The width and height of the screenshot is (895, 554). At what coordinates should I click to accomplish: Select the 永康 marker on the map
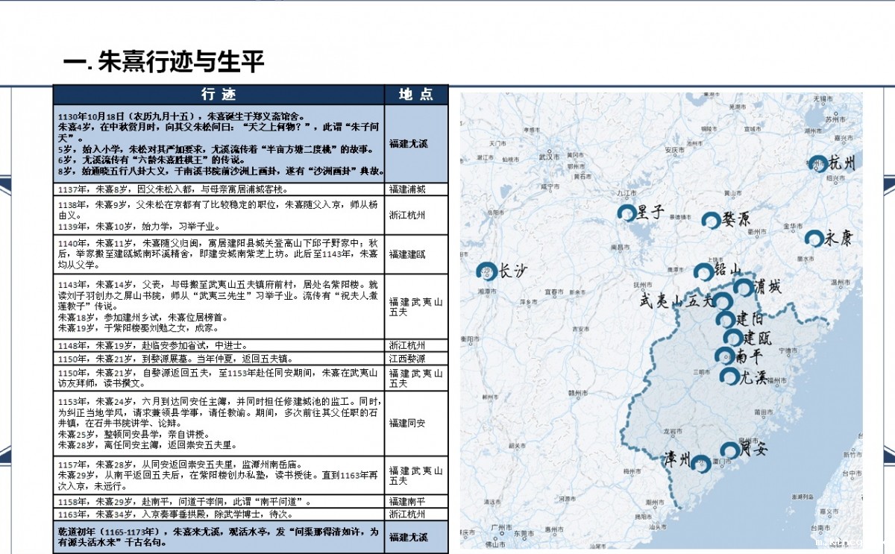point(814,239)
